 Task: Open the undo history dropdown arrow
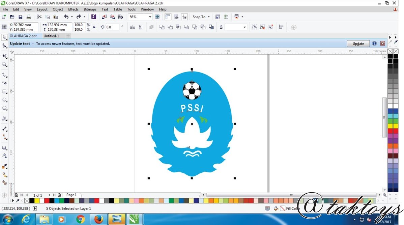point(72,17)
